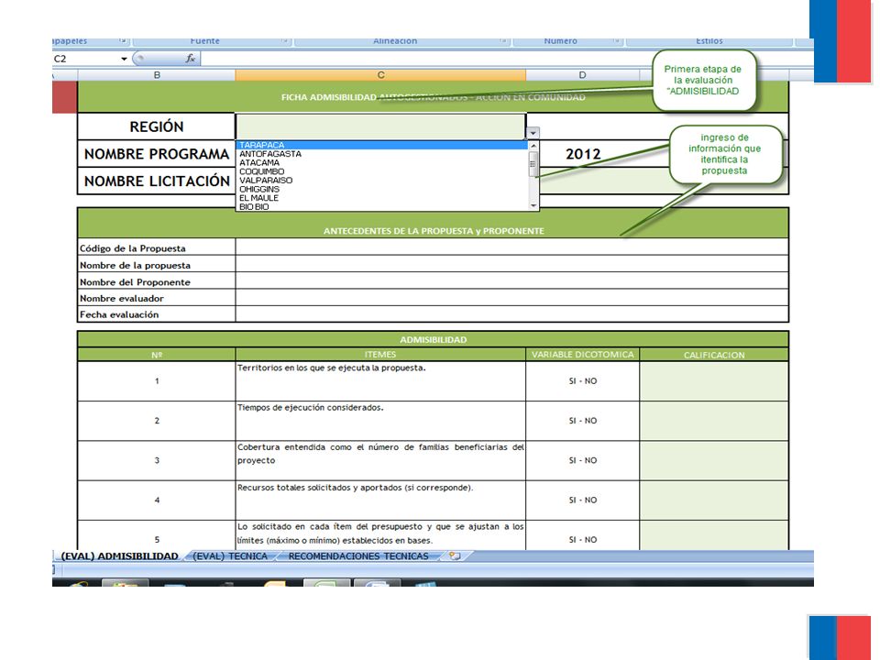Click the REGIÓN list scrollbar up arrow

533,146
